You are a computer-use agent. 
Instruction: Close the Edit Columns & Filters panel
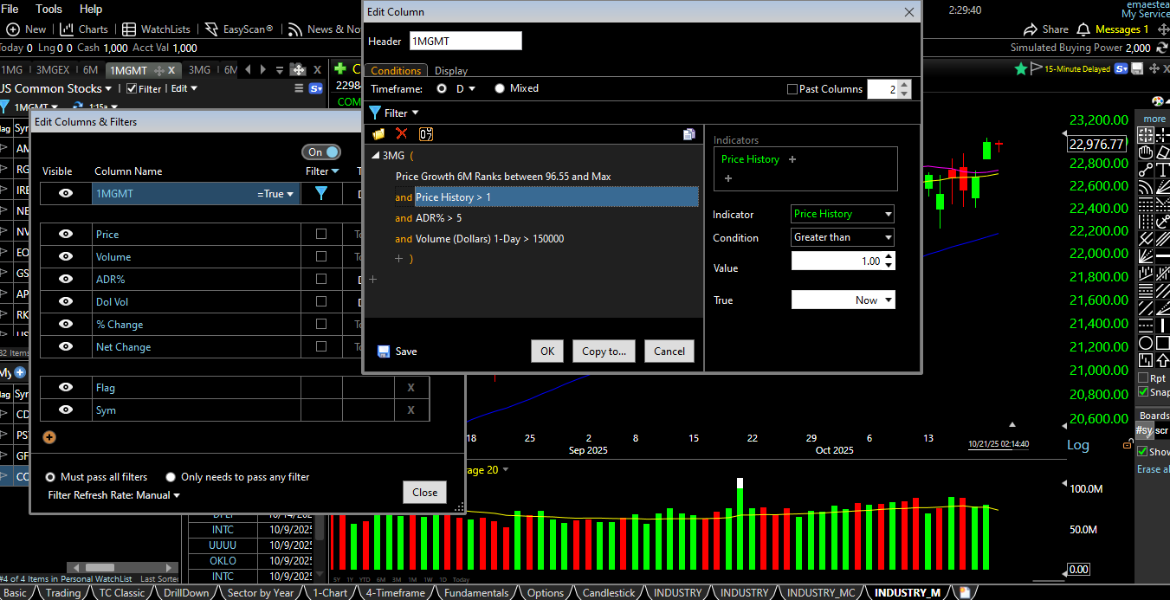tap(424, 492)
